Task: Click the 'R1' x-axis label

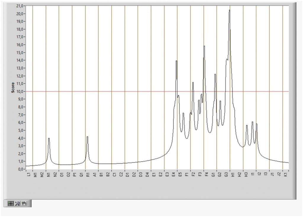Action: [x=88, y=174]
